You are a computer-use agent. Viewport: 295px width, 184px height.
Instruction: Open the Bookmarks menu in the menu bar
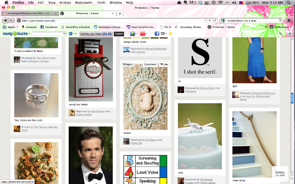84,2
